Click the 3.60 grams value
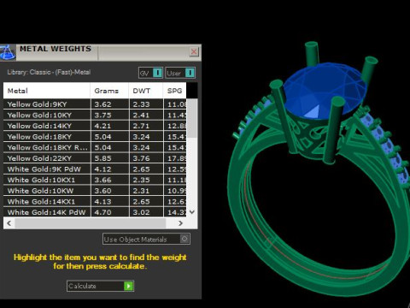Viewport: 410px width, 308px height. click(x=102, y=191)
